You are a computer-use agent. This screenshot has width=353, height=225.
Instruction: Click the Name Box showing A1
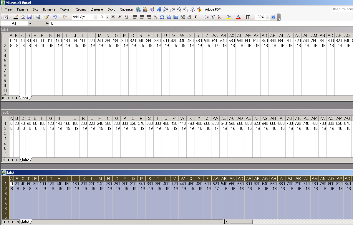[x=14, y=23]
